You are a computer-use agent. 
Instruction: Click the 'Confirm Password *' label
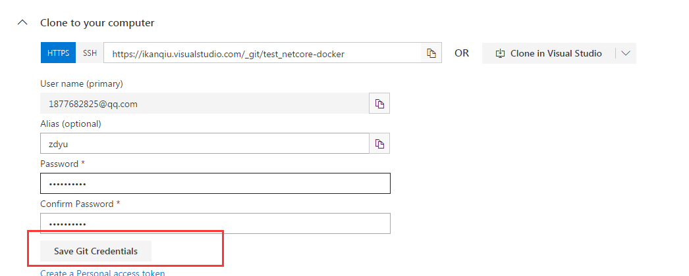(80, 204)
